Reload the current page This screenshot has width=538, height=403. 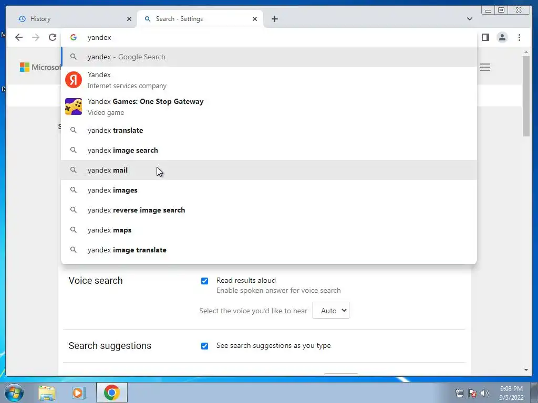(53, 37)
